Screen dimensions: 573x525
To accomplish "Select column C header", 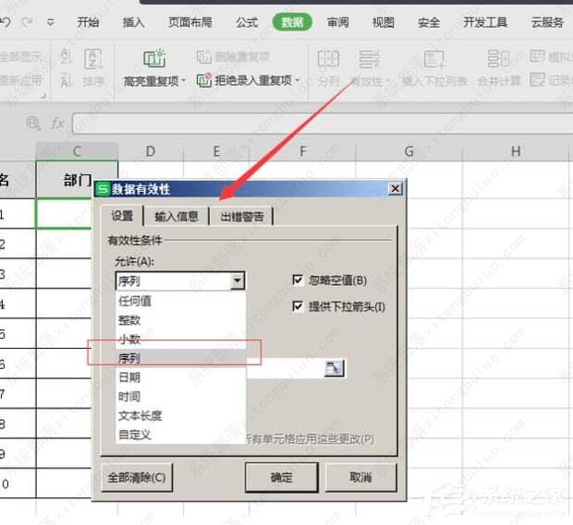I will [77, 151].
